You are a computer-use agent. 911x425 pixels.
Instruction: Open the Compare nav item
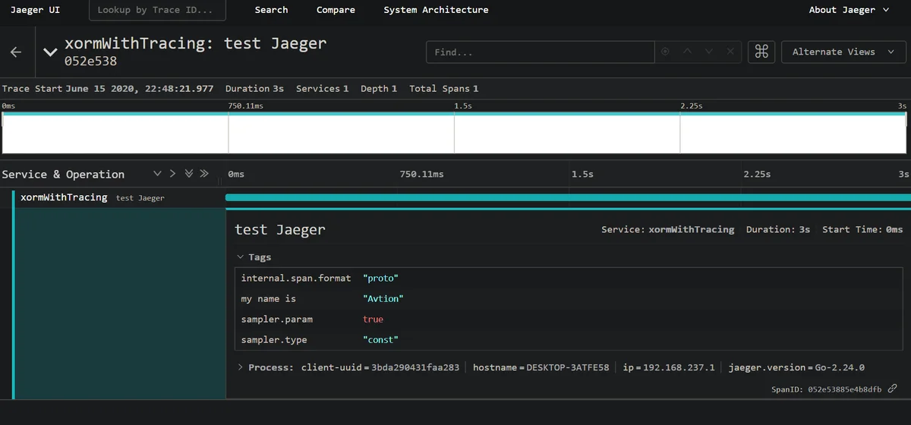pyautogui.click(x=336, y=10)
